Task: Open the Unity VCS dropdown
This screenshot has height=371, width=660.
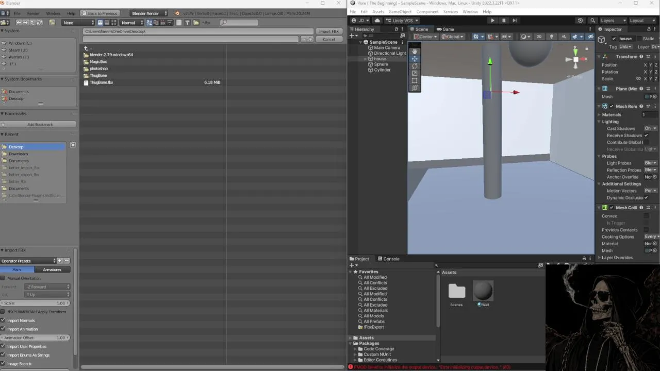Action: click(402, 21)
